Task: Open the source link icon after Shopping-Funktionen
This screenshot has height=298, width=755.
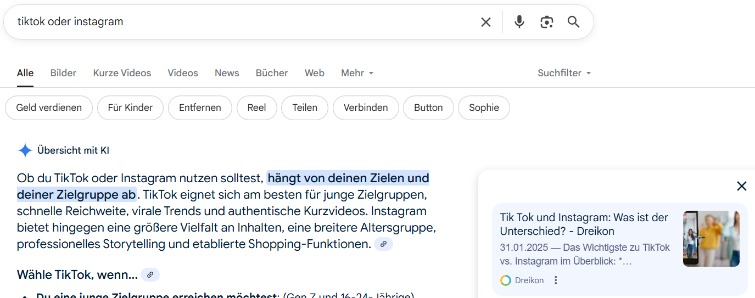Action: tap(384, 244)
